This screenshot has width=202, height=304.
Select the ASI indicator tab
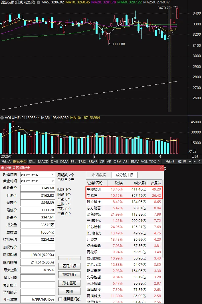[x=126, y=161]
